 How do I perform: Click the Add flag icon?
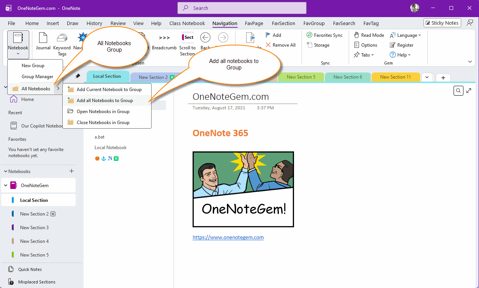(273, 35)
